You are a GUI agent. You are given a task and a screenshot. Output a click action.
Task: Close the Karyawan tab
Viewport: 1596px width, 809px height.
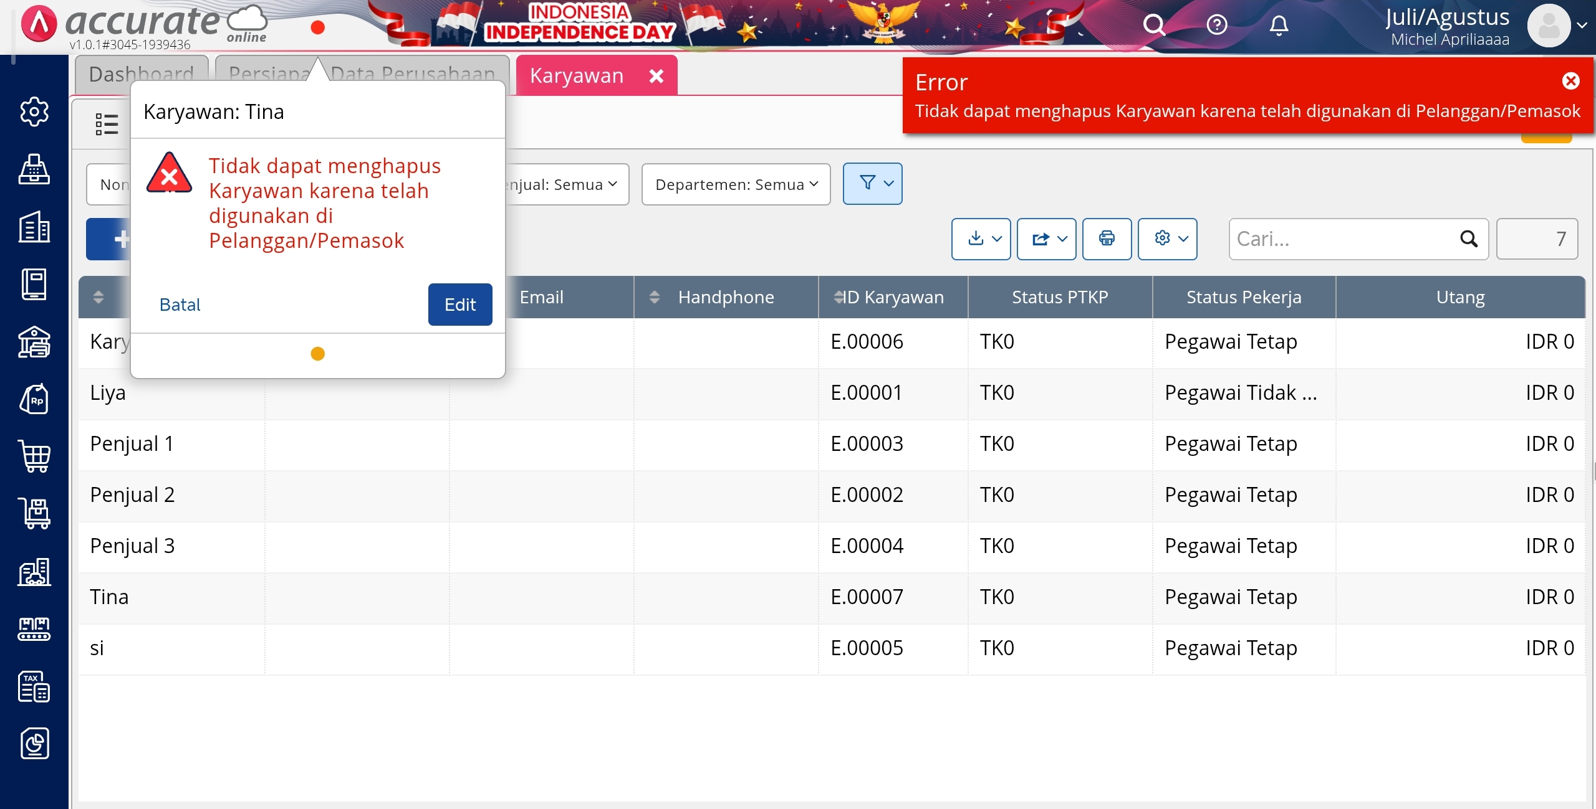656,76
